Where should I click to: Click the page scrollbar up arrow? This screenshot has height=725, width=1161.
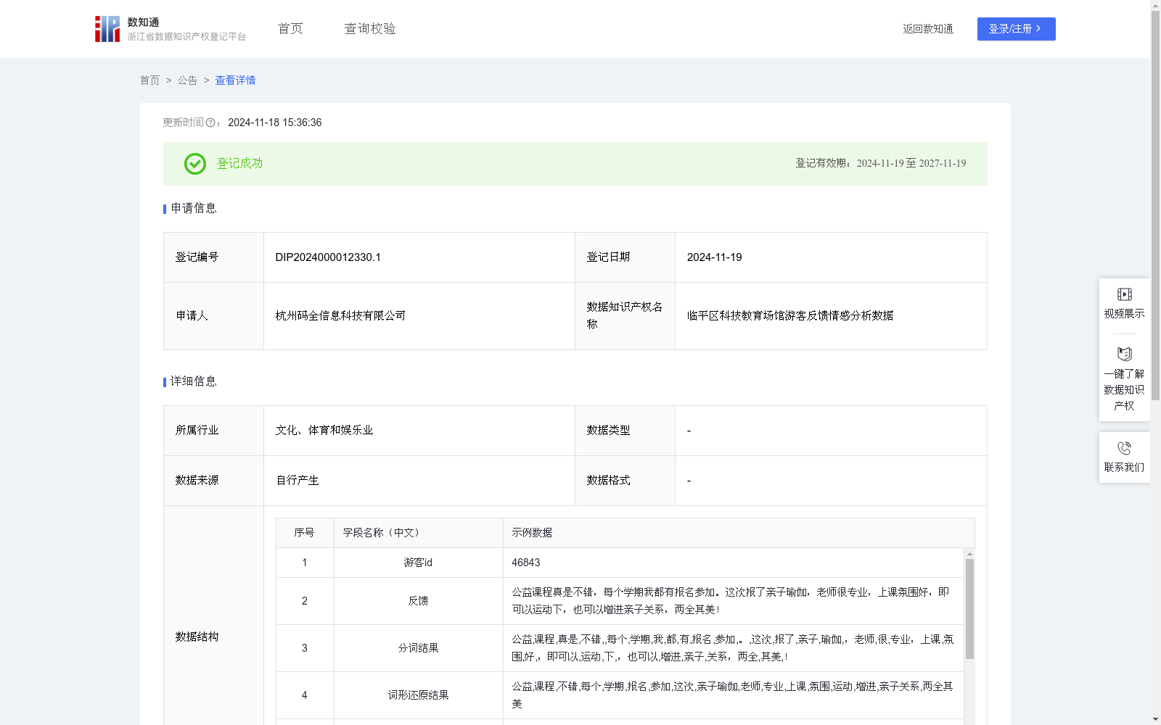1155,5
